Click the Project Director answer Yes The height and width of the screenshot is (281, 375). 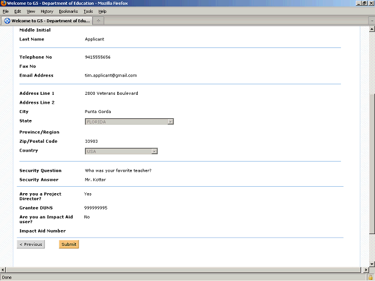tap(88, 194)
